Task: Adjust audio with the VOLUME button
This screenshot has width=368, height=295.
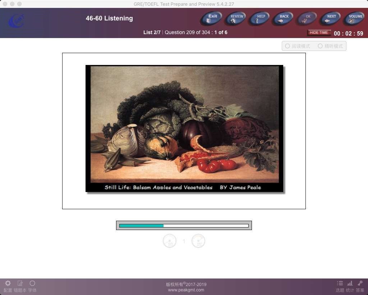Action: point(354,18)
